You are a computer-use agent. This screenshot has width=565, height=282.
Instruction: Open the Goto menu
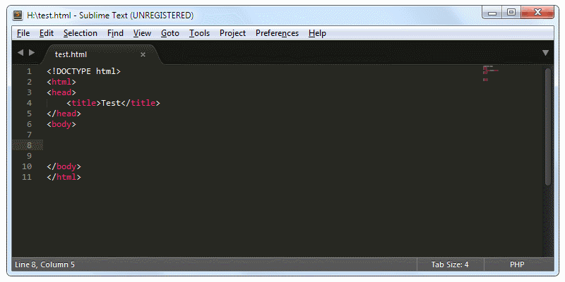point(170,33)
